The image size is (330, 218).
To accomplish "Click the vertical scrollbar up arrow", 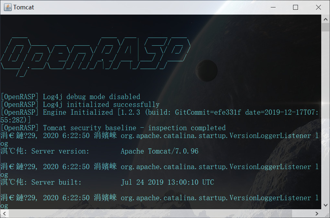I will 325,19.
